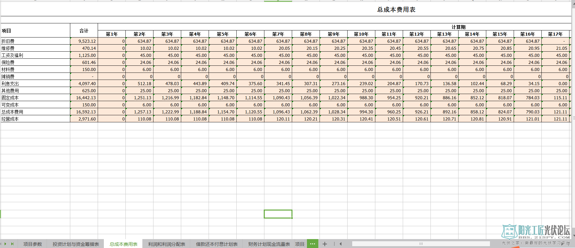
Task: Click the 第17年 column header
Action: [555, 34]
